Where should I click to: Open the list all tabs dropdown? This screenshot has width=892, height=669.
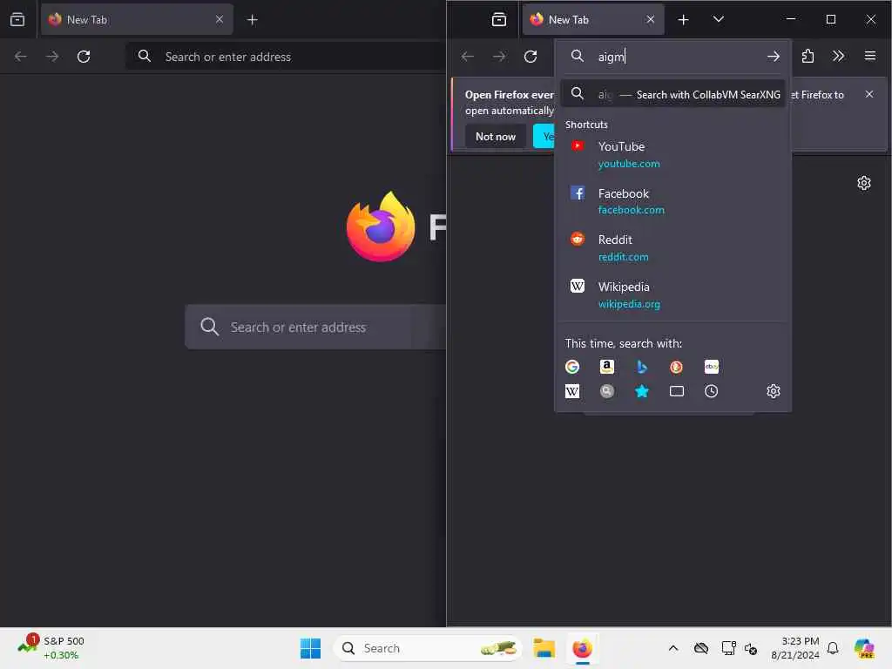(719, 19)
